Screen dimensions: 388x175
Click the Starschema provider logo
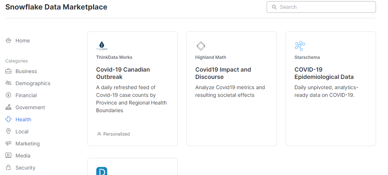click(x=300, y=46)
